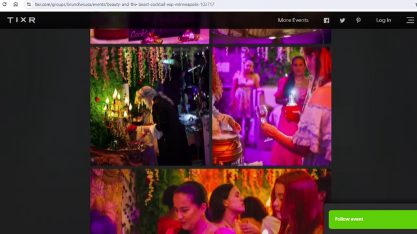Open the hamburger navigation menu
The height and width of the screenshot is (234, 417).
coord(410,20)
